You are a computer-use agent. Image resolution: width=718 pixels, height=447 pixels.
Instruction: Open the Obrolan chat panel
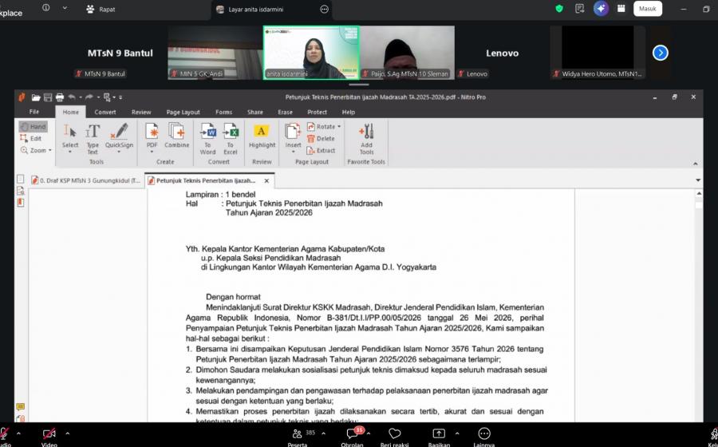(353, 437)
